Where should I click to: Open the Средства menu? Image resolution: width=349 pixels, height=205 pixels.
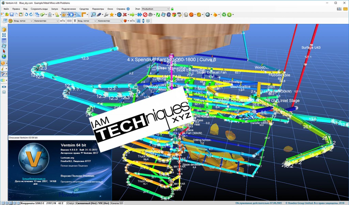click(x=84, y=9)
